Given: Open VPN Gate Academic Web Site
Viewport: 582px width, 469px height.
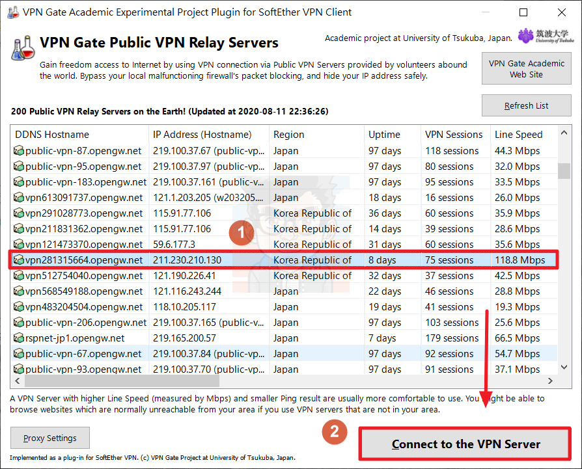Looking at the screenshot, I should pos(526,68).
